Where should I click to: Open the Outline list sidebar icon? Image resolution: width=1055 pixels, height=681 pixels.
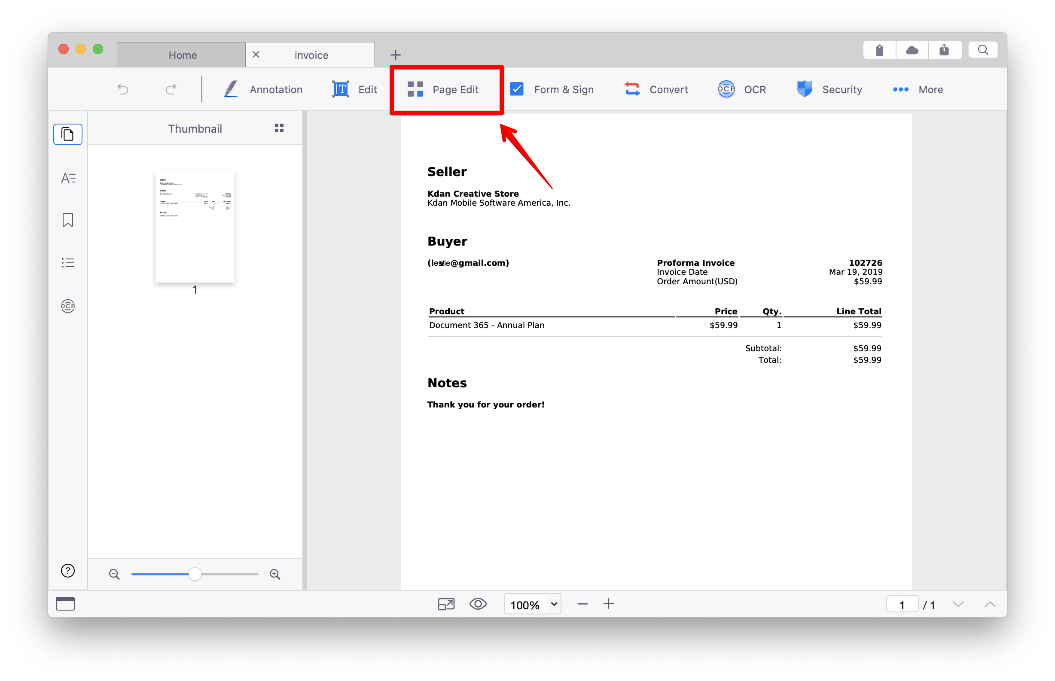68,263
